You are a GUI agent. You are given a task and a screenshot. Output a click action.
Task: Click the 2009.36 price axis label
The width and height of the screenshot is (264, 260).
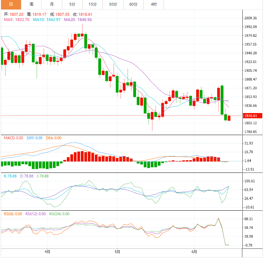click(x=250, y=18)
